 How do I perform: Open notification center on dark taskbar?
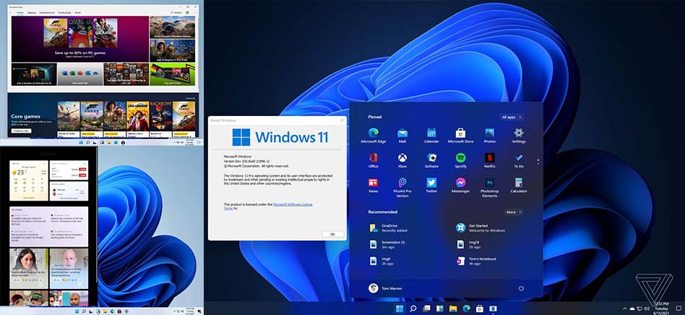point(679,309)
